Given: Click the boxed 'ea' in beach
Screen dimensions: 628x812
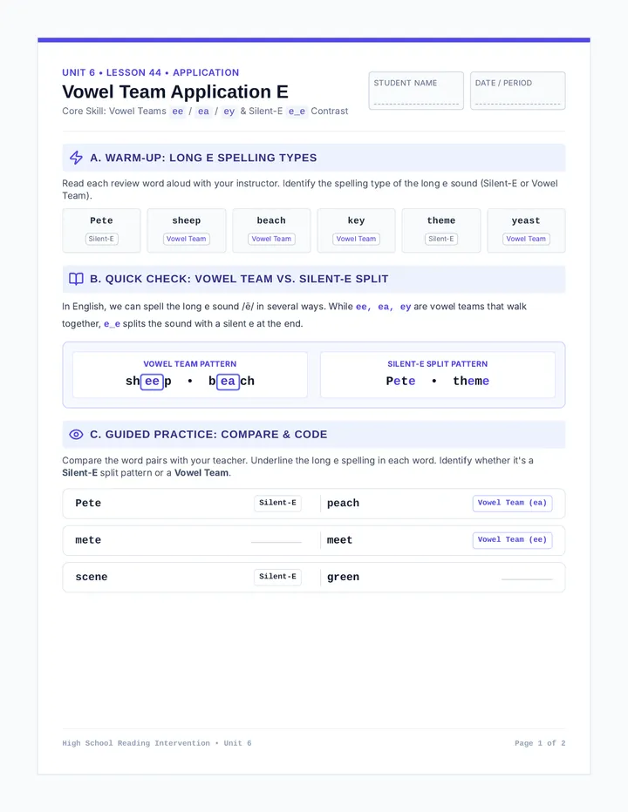Looking at the screenshot, I should click(x=228, y=382).
